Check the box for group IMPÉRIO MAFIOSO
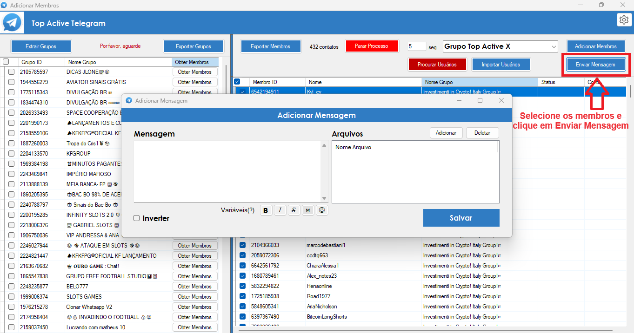The image size is (634, 333). coord(11,174)
